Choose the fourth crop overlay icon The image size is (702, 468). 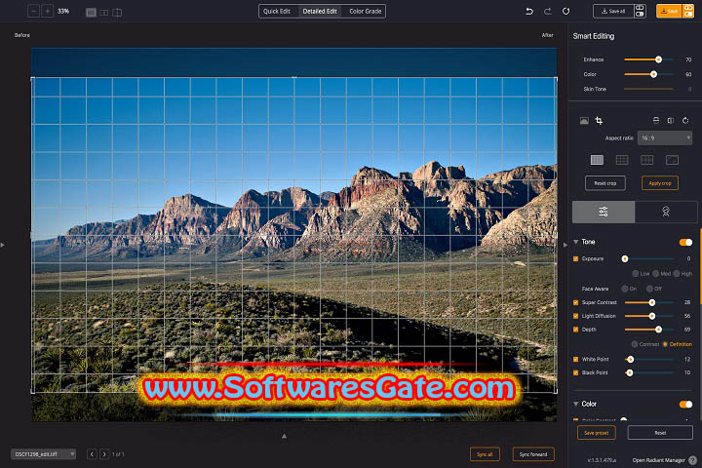(x=672, y=160)
